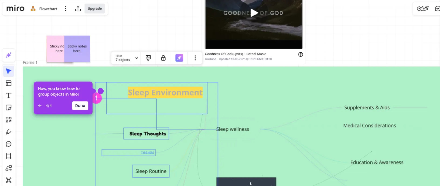Open the board options three-dot menu

tap(66, 9)
